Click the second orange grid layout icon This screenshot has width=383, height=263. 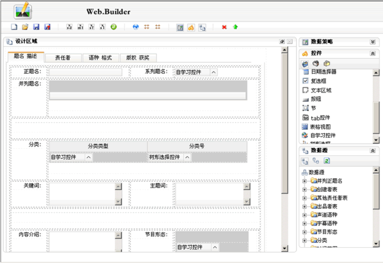158,27
